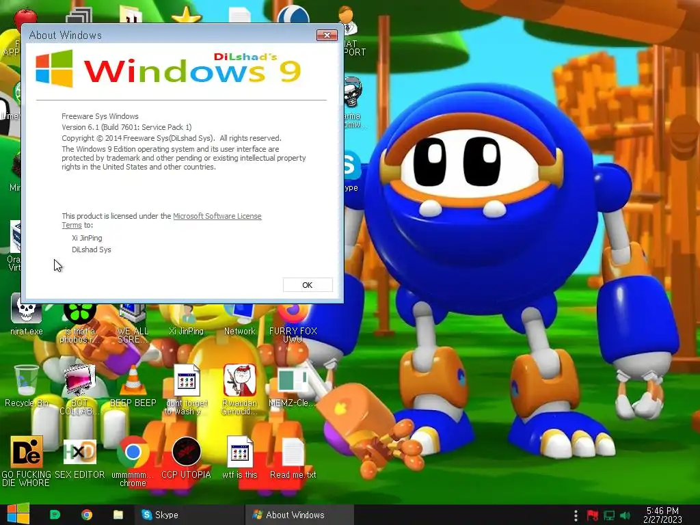Click the red flag Action Center tray icon
The image size is (700, 525).
[x=593, y=515]
